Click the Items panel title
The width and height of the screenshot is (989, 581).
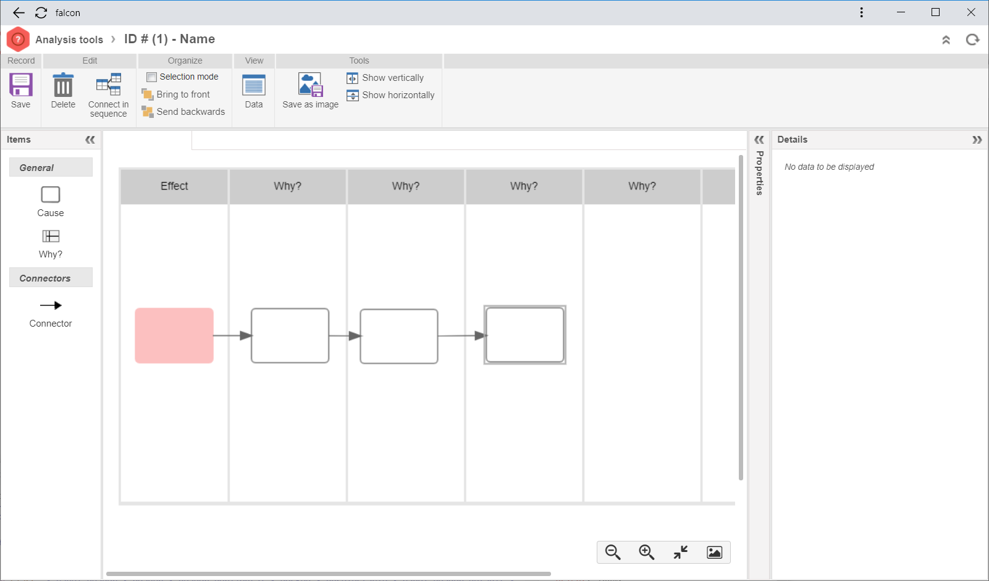point(19,140)
